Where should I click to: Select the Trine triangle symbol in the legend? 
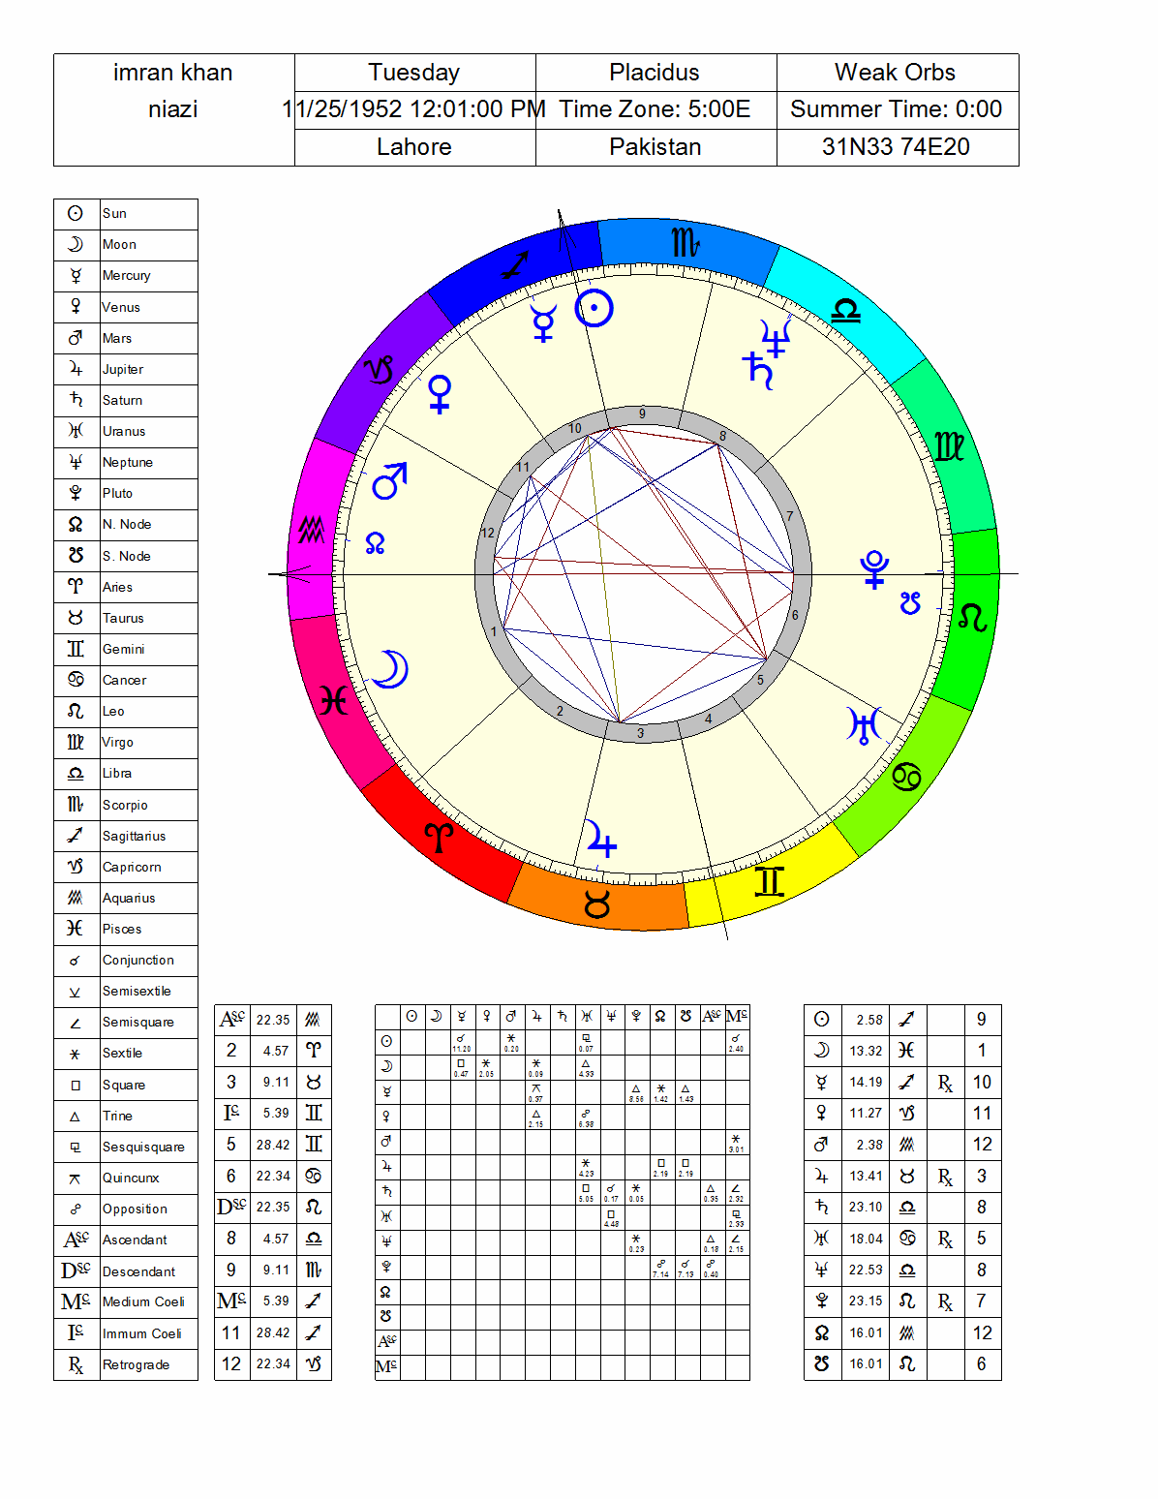pyautogui.click(x=76, y=1116)
